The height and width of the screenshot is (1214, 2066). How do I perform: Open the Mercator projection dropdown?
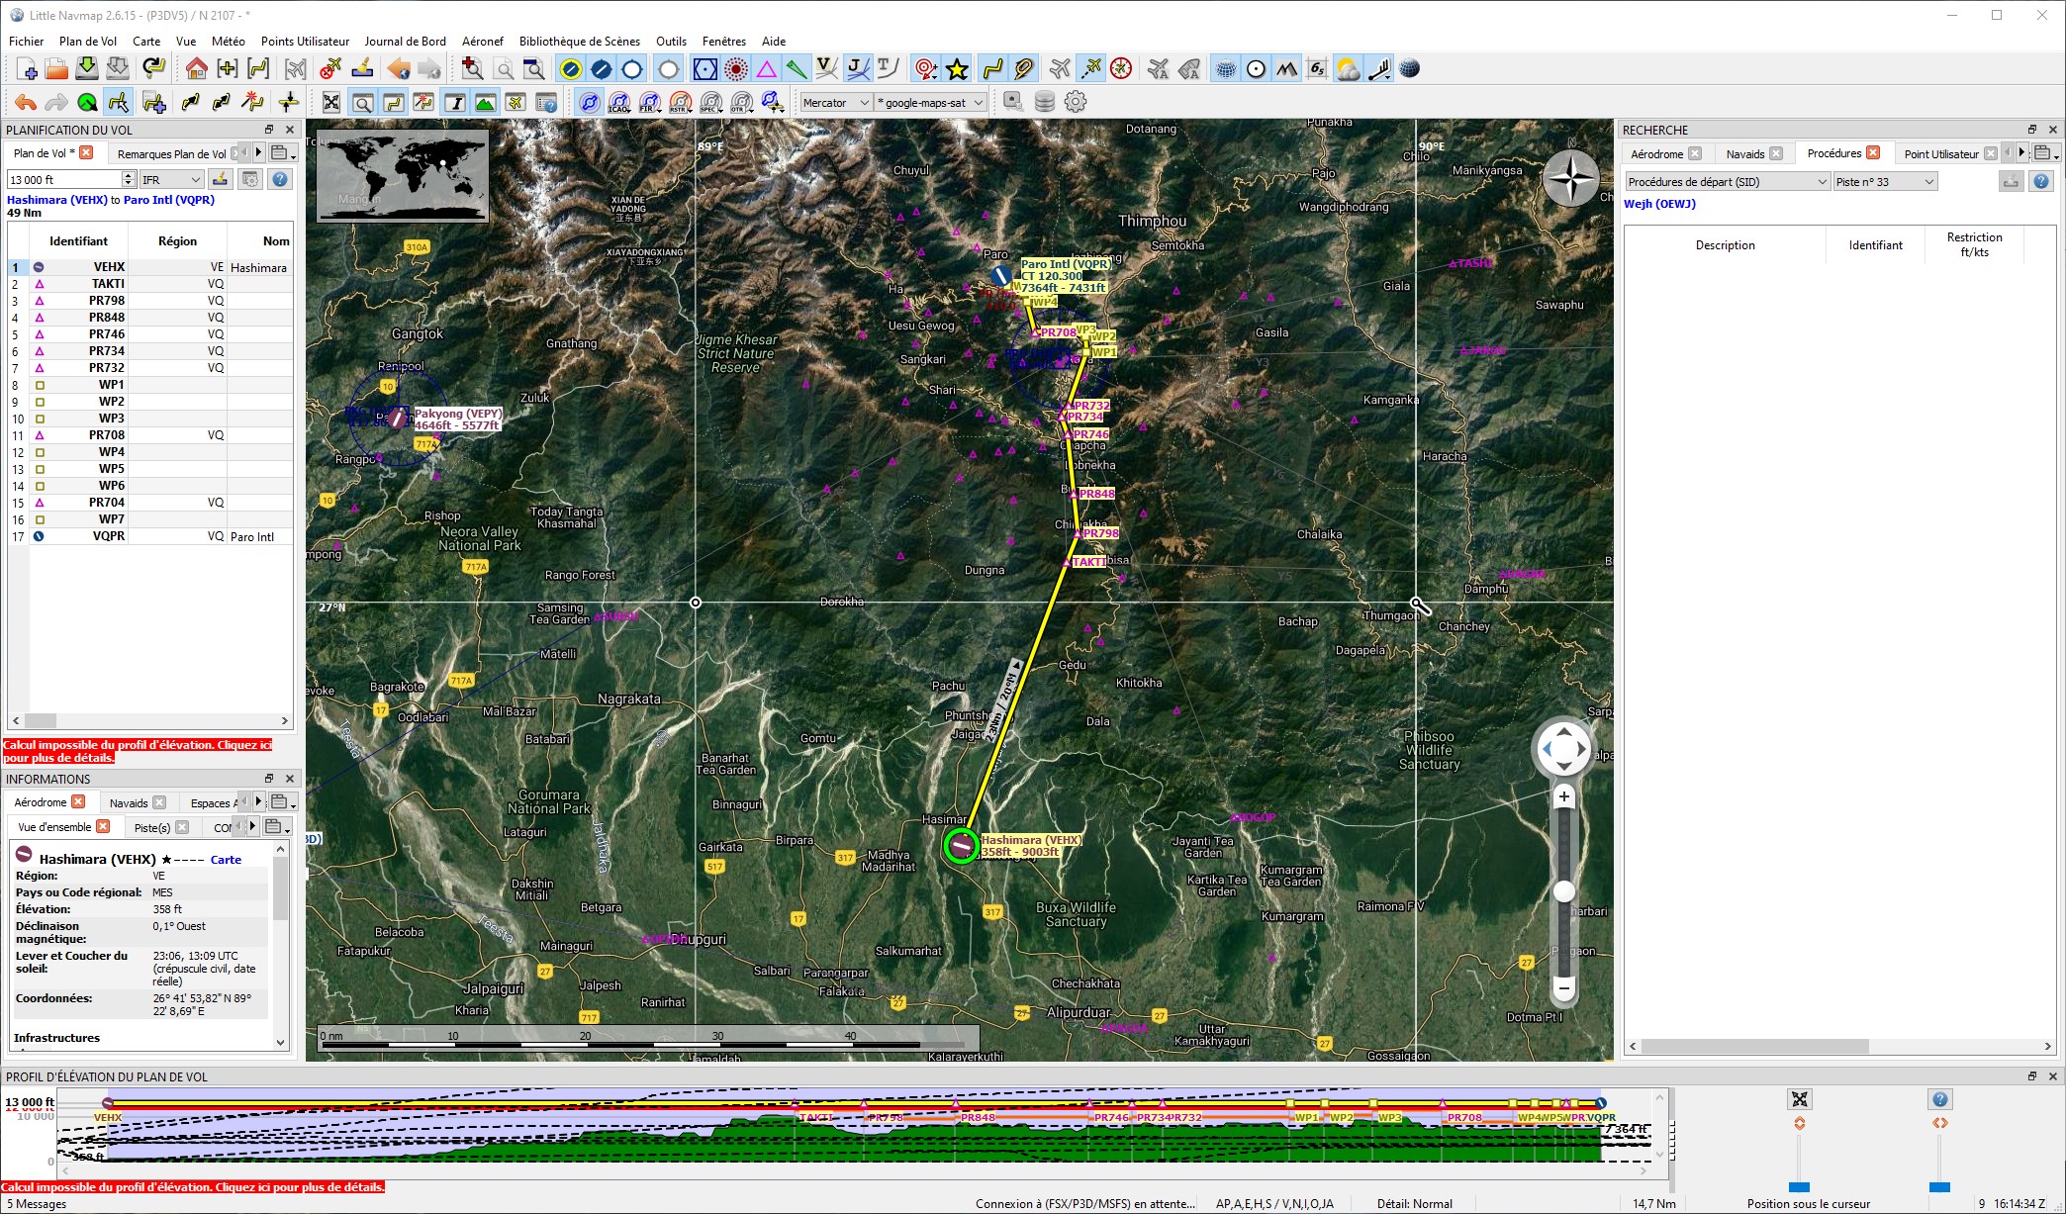tap(835, 103)
